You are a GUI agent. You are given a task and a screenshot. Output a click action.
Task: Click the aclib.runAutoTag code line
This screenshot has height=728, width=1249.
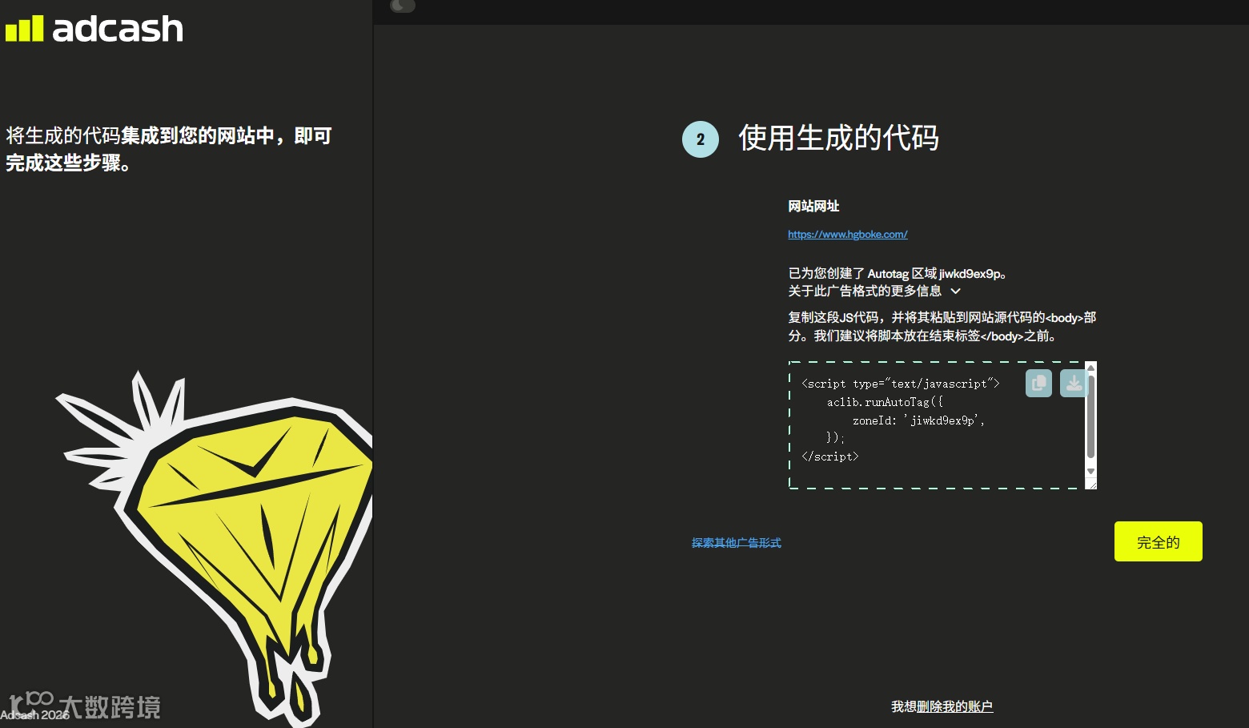tap(885, 402)
